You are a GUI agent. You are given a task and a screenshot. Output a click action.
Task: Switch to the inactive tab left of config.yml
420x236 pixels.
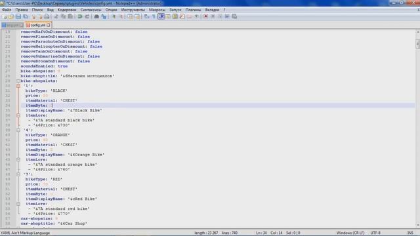click(x=12, y=25)
